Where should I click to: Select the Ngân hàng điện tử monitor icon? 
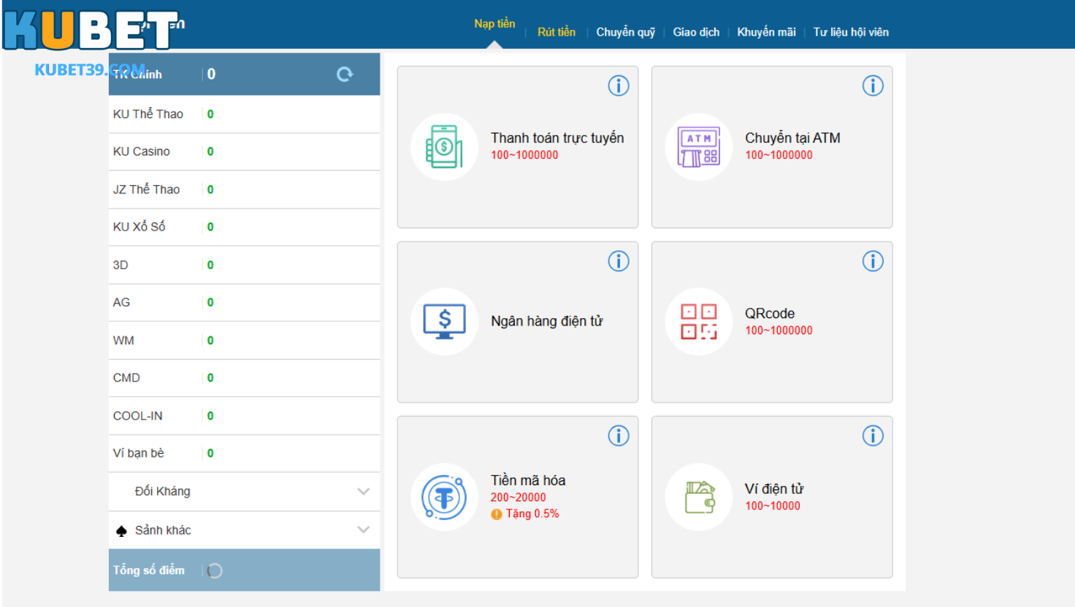pos(444,322)
